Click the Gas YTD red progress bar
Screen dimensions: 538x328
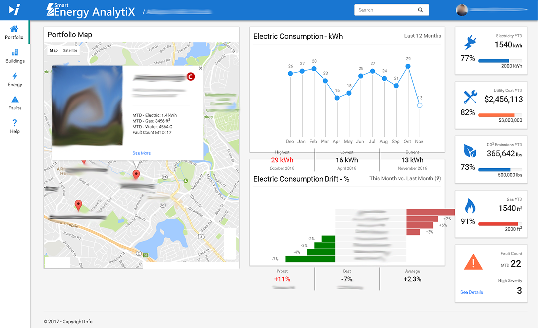pyautogui.click(x=500, y=224)
